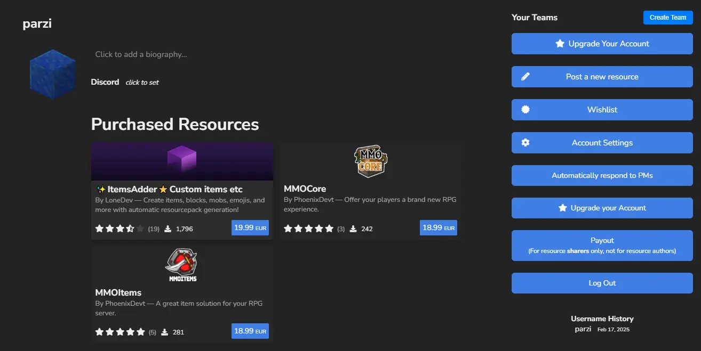
Task: Click the MMOCore logo image
Action: click(370, 161)
